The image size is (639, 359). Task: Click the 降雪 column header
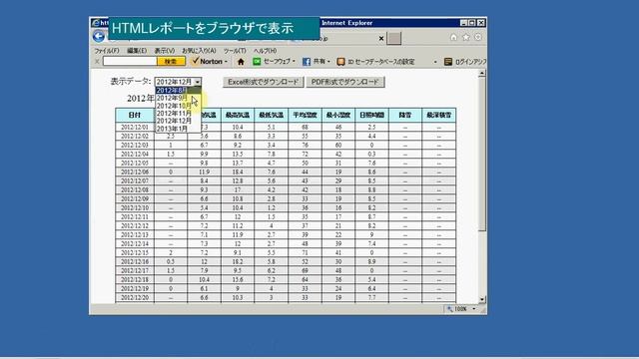coord(405,116)
